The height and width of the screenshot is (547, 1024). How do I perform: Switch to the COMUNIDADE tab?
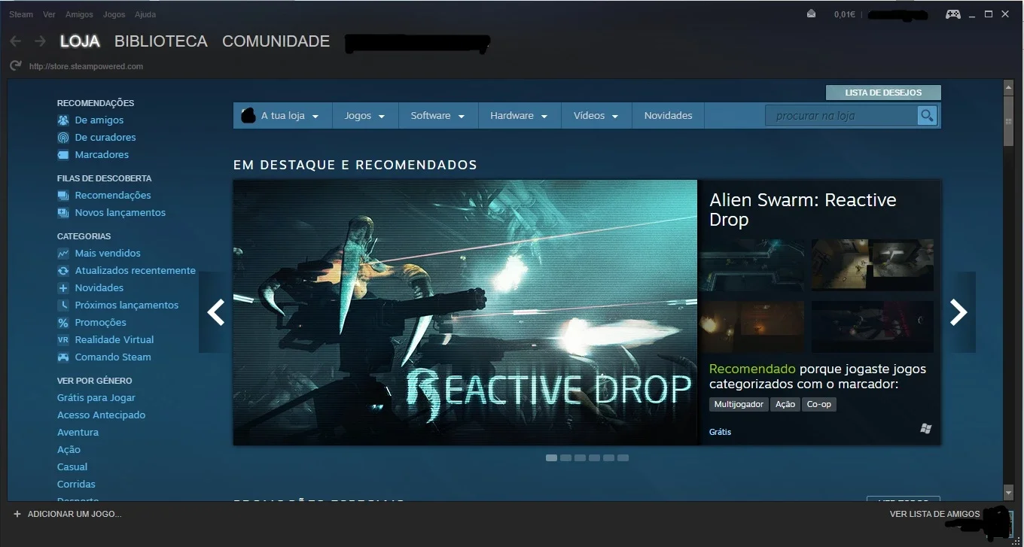click(276, 41)
